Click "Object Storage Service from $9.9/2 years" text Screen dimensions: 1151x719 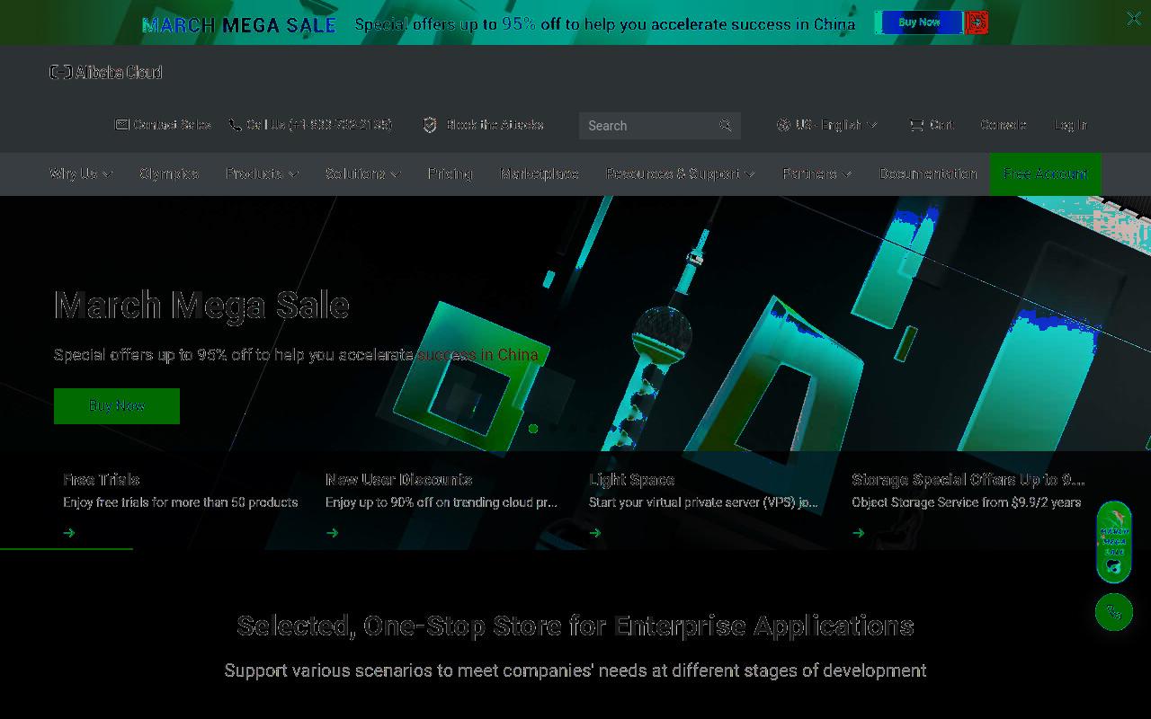(967, 502)
